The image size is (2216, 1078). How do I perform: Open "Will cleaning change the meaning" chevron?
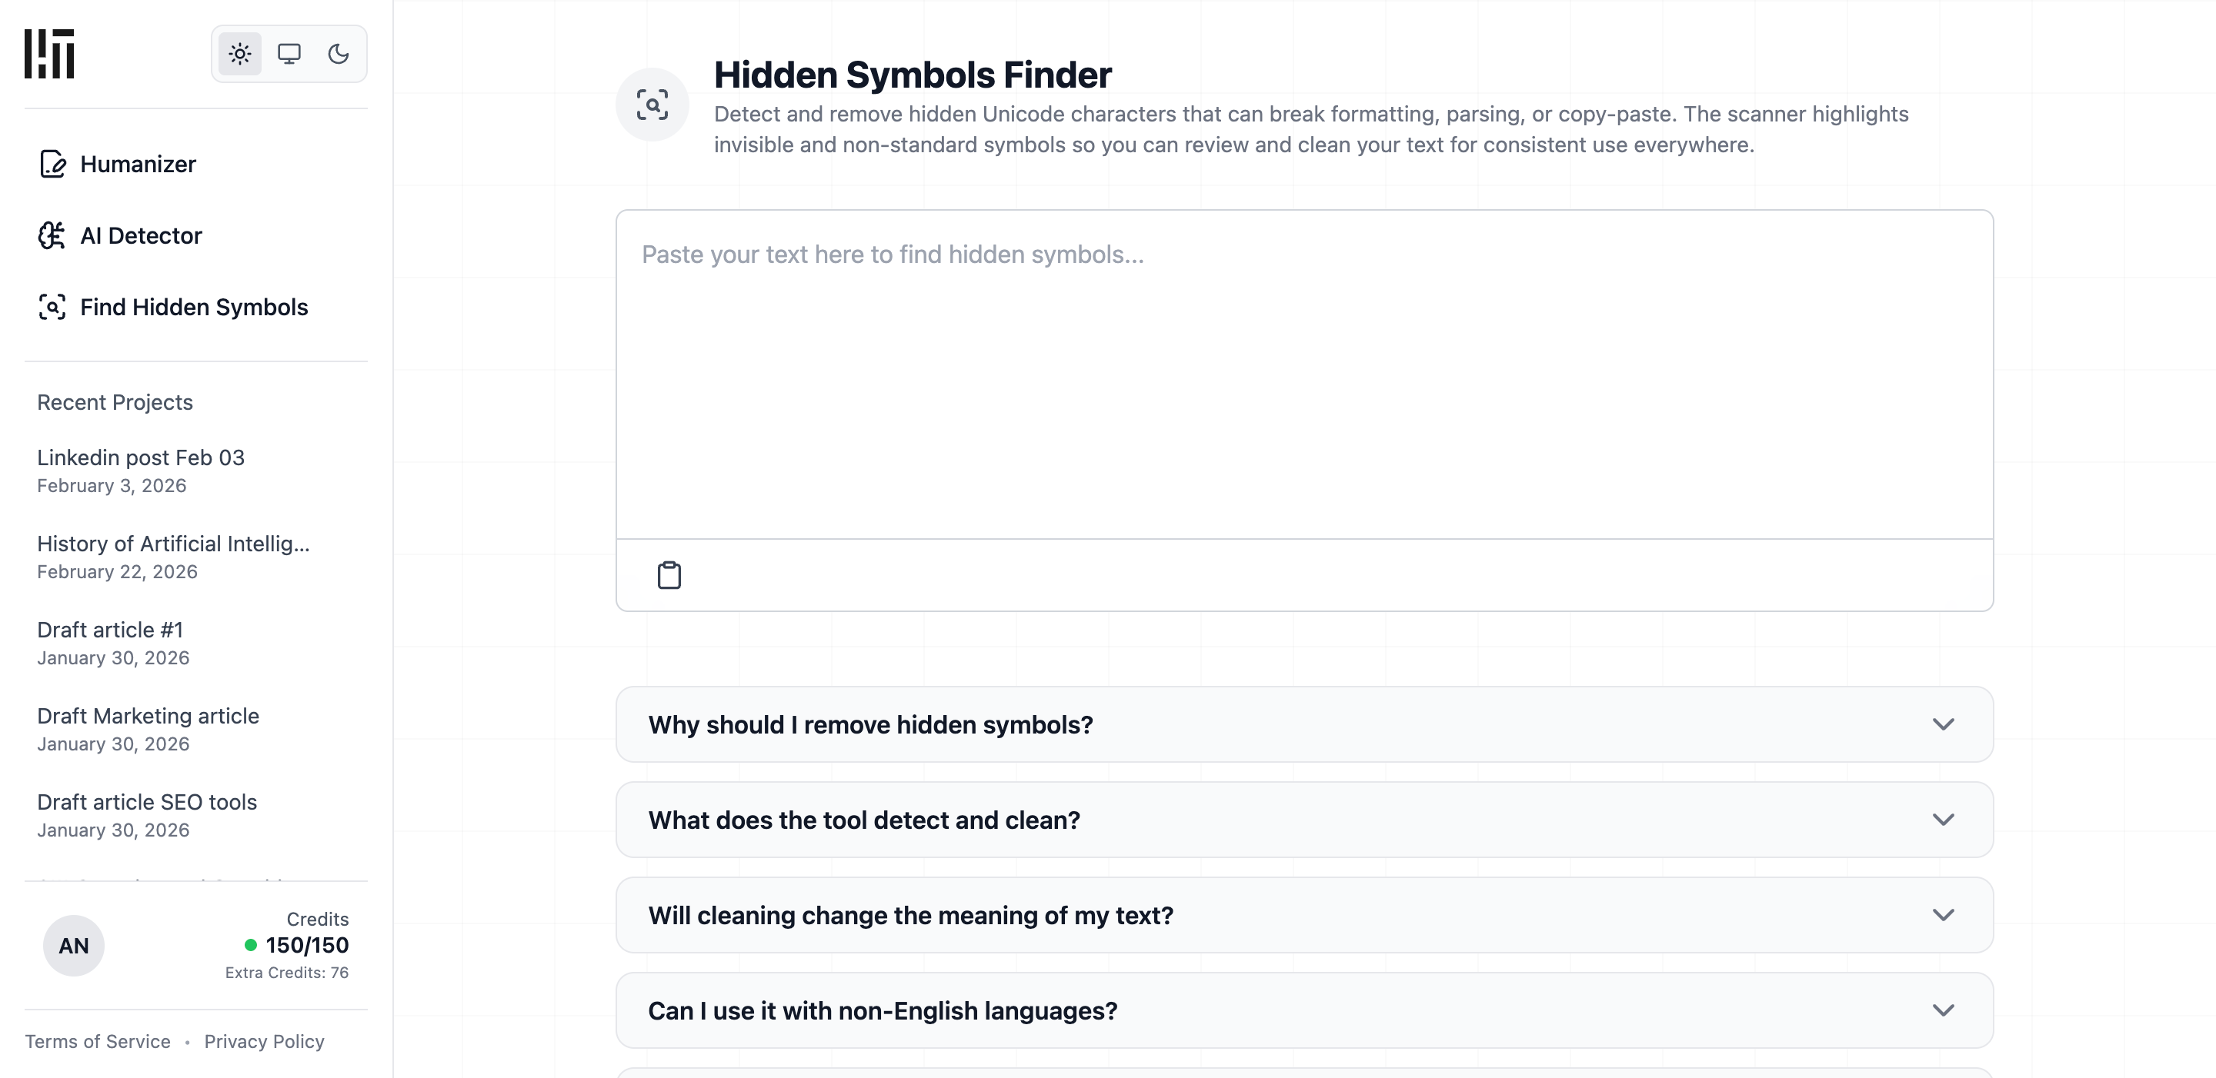1942,915
